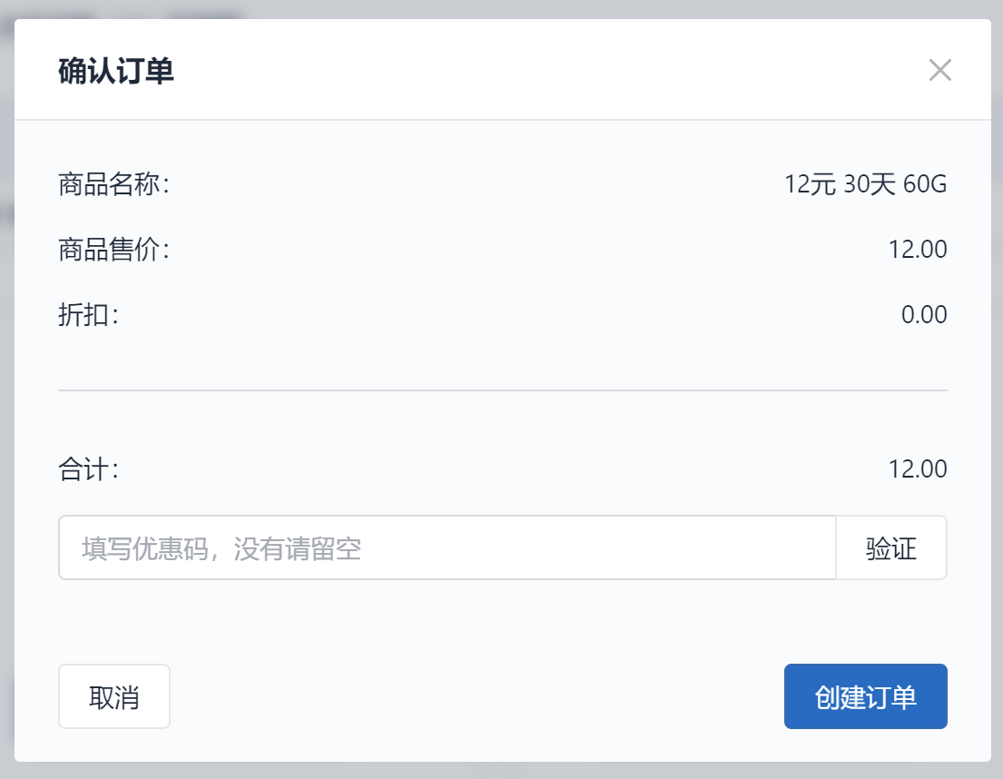Click the 取消 button
The height and width of the screenshot is (779, 1003).
pos(113,696)
